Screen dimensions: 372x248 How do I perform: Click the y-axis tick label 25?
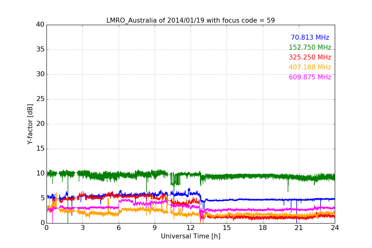tap(40, 99)
